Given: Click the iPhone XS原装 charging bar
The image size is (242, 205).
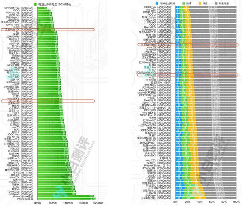Looking at the screenshot, I should point(66,199).
